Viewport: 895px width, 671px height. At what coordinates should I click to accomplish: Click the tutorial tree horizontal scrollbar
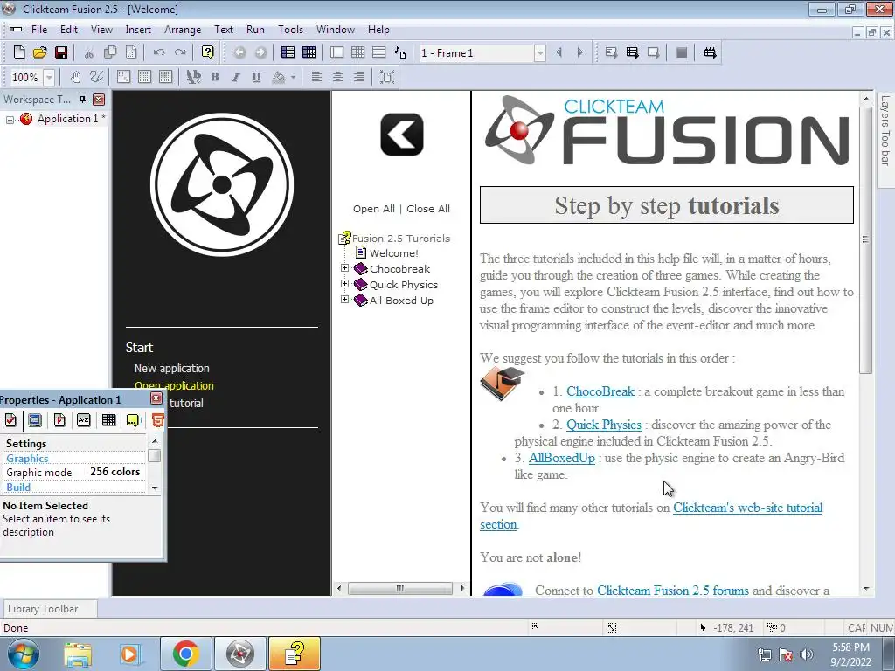tap(400, 588)
